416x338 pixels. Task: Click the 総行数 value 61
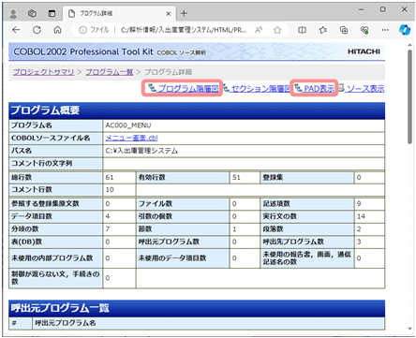[x=110, y=177]
